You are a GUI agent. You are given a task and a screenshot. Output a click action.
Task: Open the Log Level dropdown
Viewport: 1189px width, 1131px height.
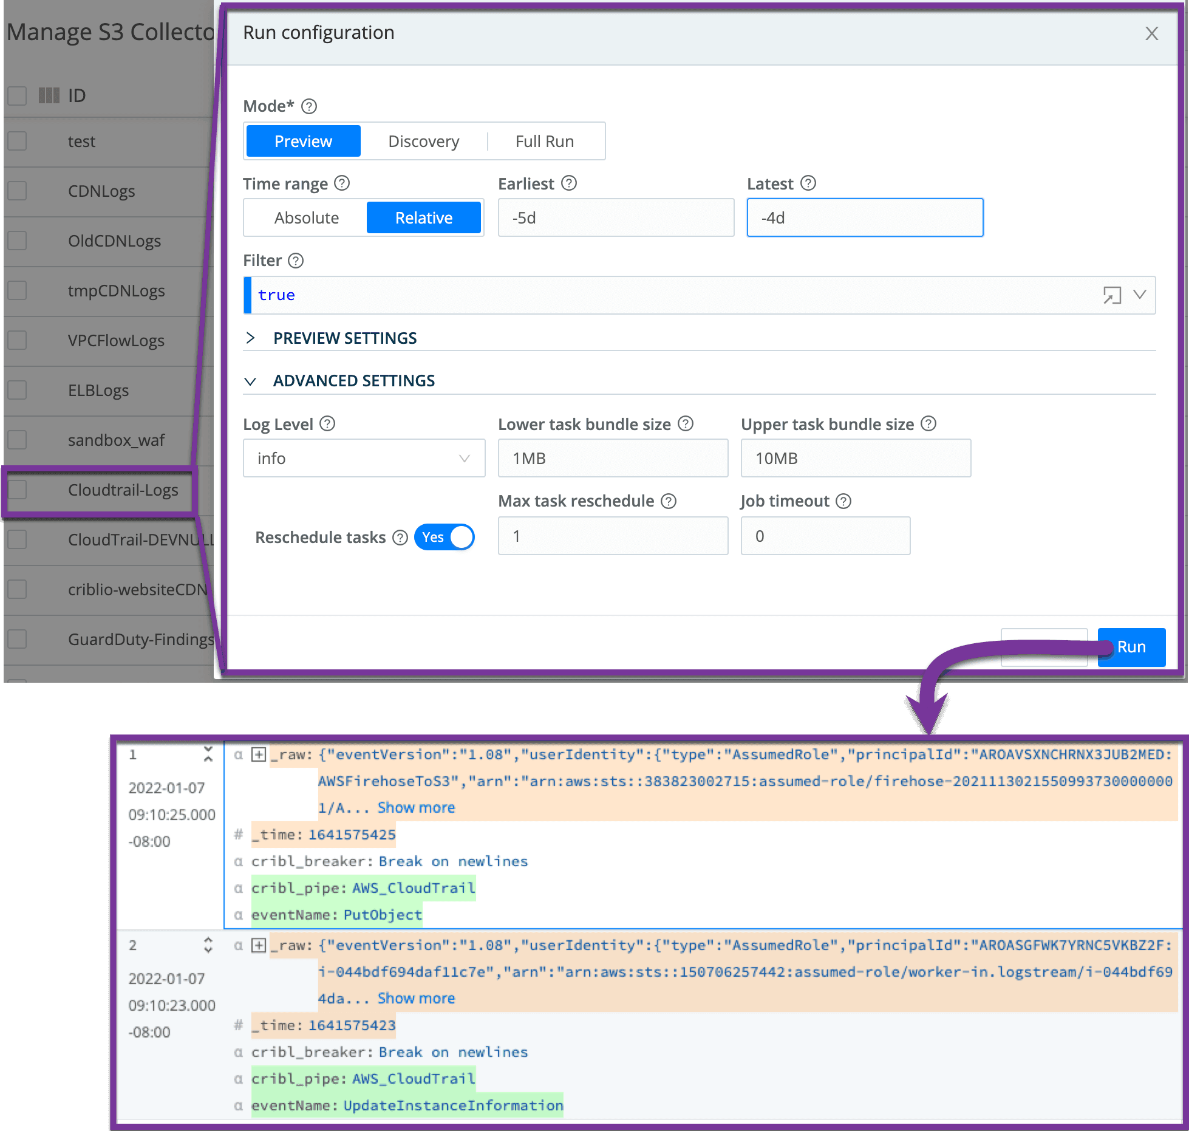click(x=364, y=458)
